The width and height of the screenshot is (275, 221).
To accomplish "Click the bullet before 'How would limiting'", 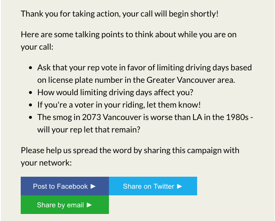I will coord(31,93).
